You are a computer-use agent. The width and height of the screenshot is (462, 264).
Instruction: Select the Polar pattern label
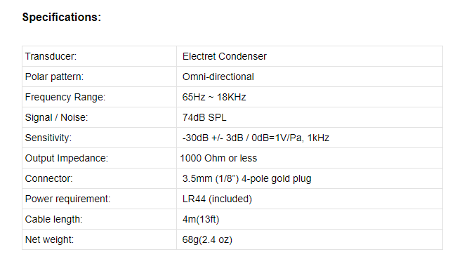54,77
